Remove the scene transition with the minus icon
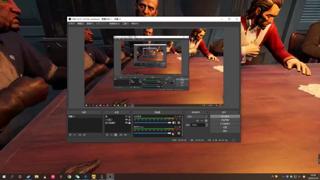This screenshot has height=180, width=320. [x=202, y=121]
